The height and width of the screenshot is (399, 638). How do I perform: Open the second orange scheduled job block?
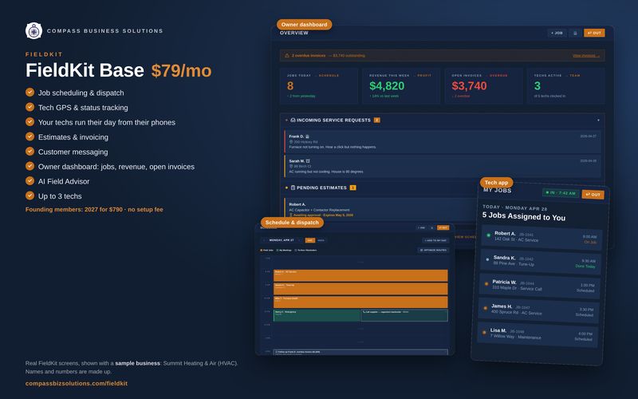360,289
